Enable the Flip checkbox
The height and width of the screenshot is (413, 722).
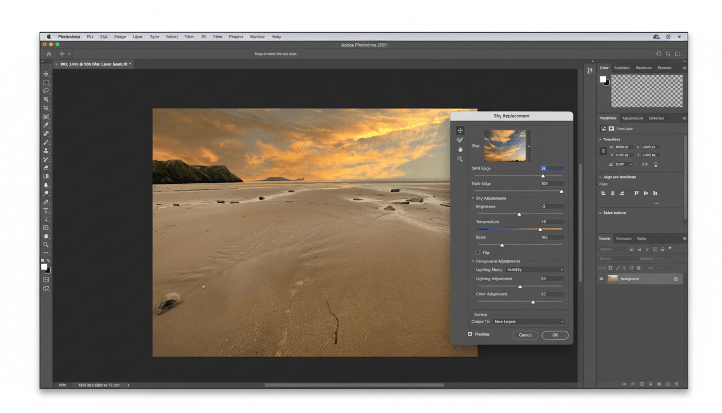(478, 253)
